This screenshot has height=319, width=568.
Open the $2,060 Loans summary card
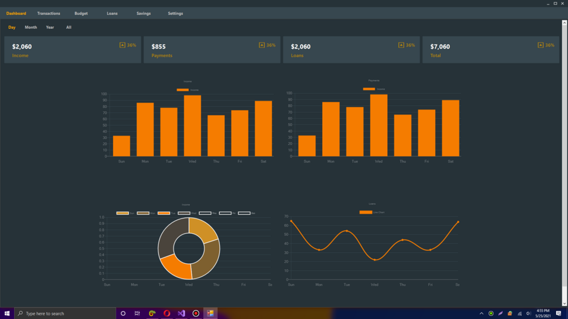(352, 50)
